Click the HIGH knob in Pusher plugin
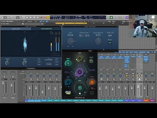The image size is (157, 118). click(x=80, y=58)
